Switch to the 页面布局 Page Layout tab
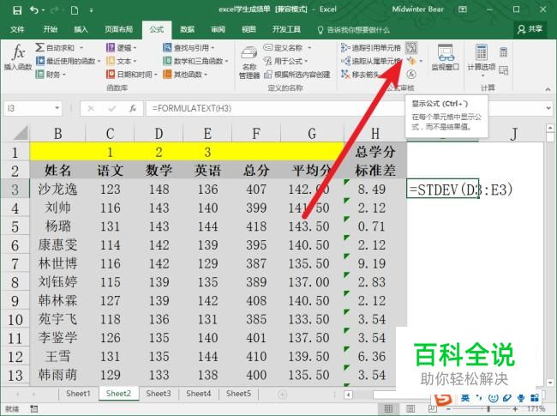 pos(118,29)
